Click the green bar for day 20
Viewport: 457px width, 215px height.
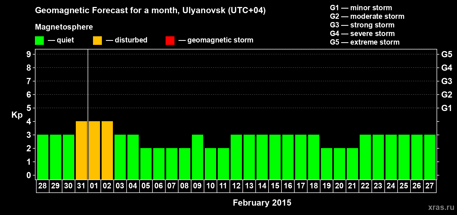(340, 164)
